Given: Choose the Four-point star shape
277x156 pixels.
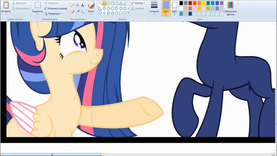Looking at the screenshot, I should [x=104, y=13].
